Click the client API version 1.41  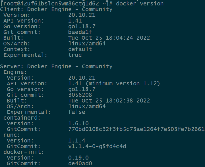(75, 21)
